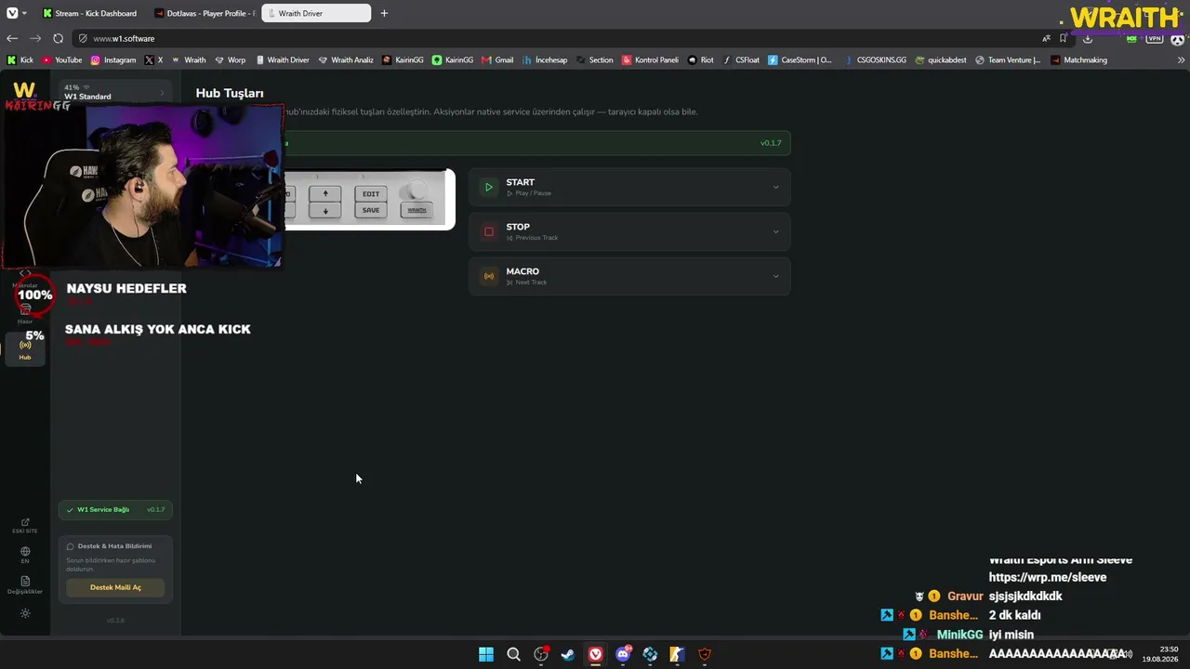Screen dimensions: 1190x669
Task: Click the W1 Service Bağlı status badge
Action: coord(115,509)
